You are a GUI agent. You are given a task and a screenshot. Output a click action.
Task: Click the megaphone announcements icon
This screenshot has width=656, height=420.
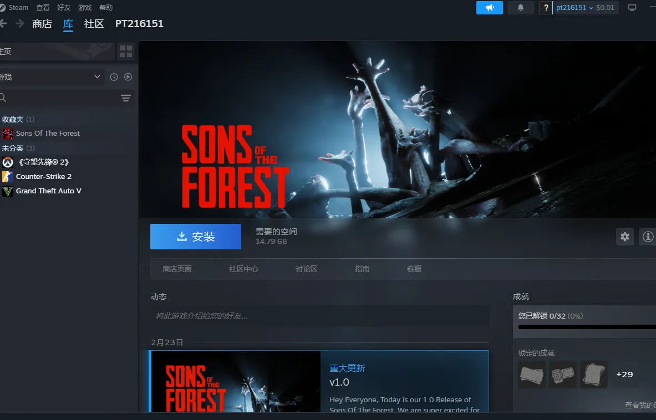[x=489, y=8]
